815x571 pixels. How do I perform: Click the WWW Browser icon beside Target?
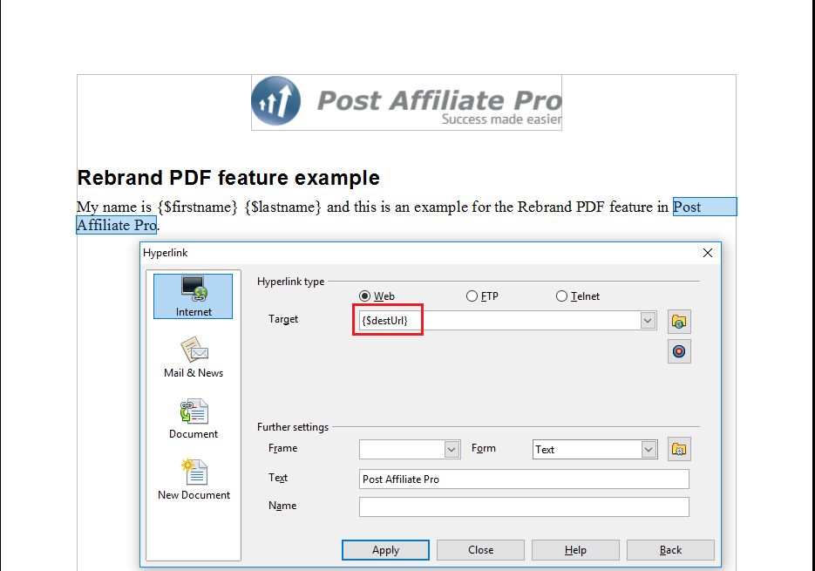pos(679,322)
